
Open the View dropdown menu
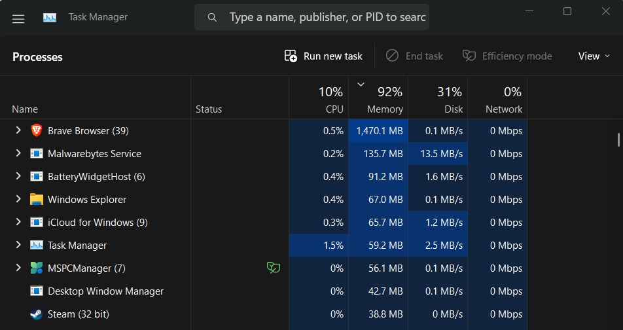click(x=595, y=56)
